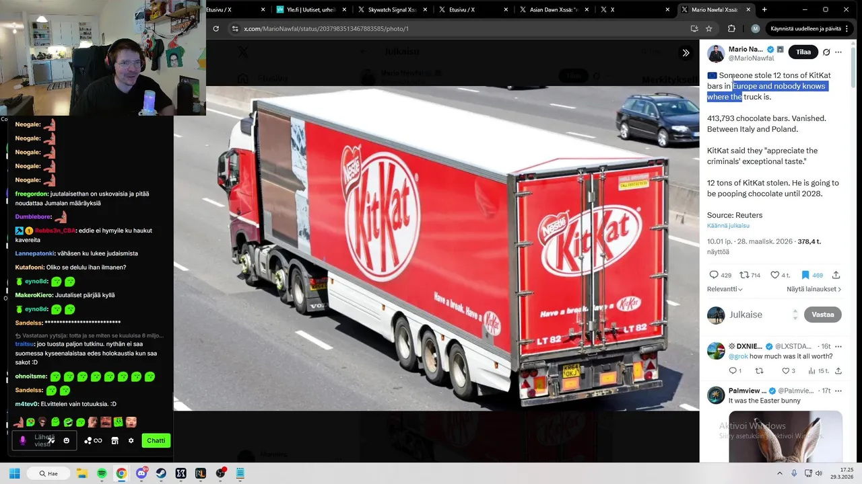Open Discord from the taskbar

pyautogui.click(x=141, y=473)
